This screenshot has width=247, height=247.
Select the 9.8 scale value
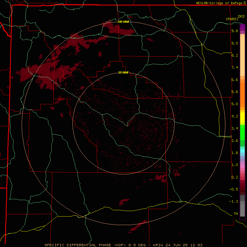(x=235, y=31)
